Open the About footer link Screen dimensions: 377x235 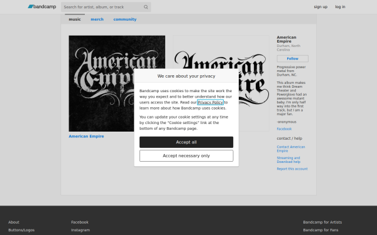click(14, 222)
